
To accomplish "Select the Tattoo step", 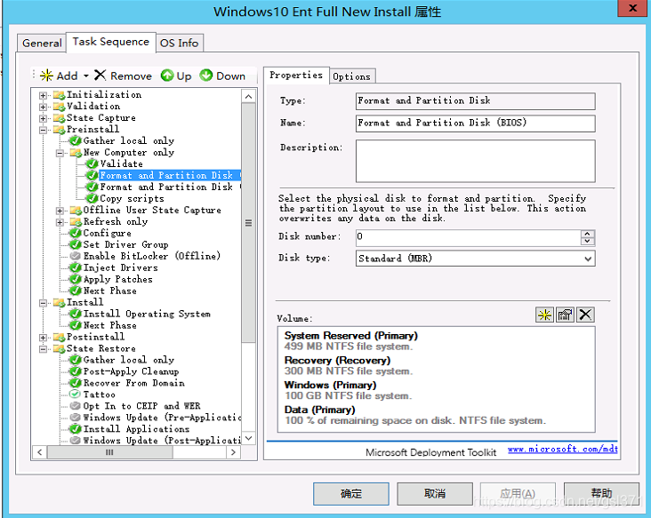I will (x=99, y=394).
